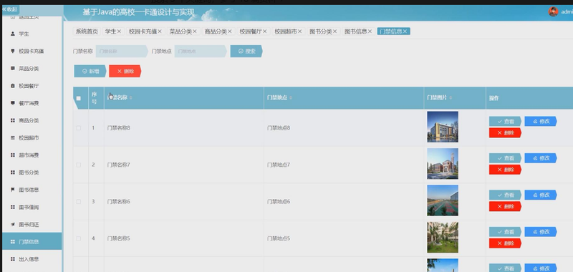This screenshot has height=272, width=573.
Task: Click 删除 for row 门禁名称5
Action: tap(505, 243)
